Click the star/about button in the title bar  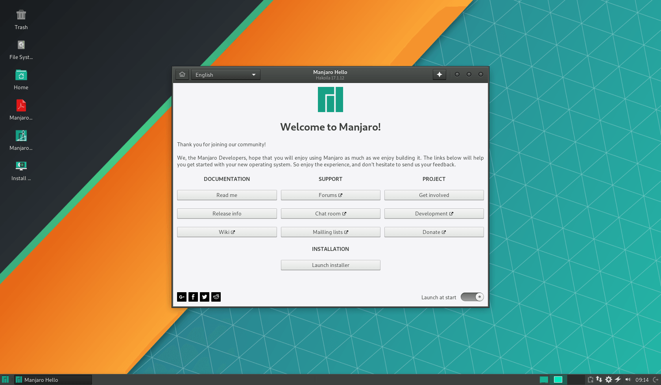(x=439, y=74)
